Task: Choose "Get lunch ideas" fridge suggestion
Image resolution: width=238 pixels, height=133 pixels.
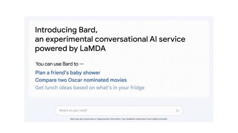Action: (x=90, y=87)
